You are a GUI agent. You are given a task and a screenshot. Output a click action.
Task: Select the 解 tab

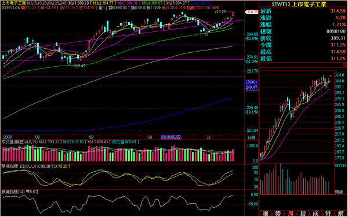click(340, 214)
